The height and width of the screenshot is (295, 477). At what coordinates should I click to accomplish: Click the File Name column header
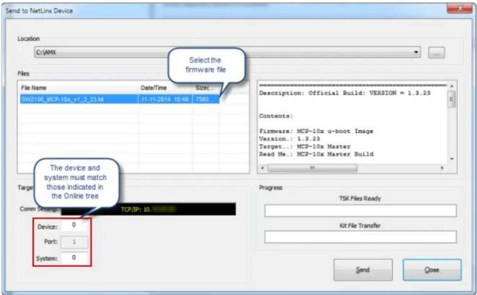(79, 87)
